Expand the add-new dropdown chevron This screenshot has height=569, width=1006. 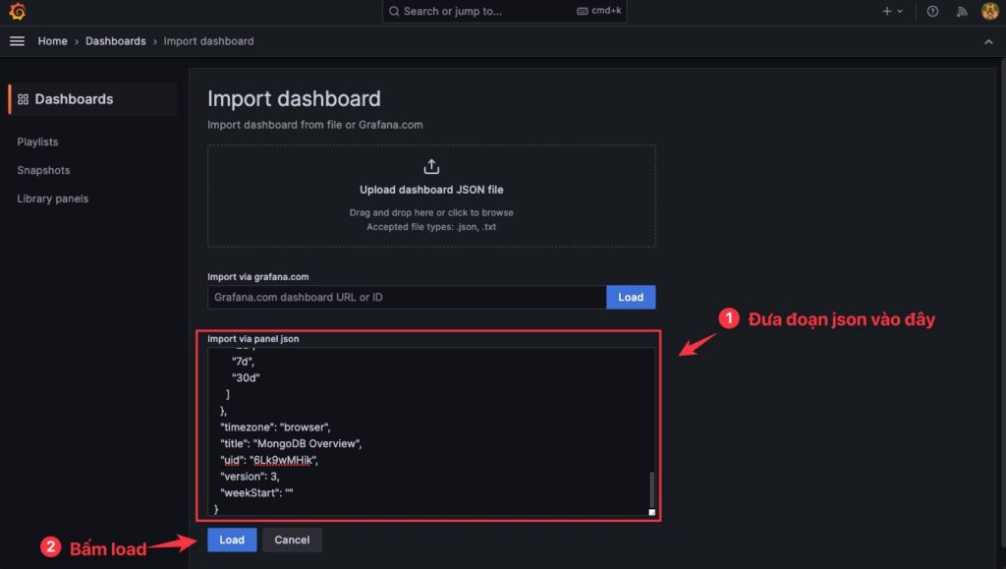(x=900, y=11)
